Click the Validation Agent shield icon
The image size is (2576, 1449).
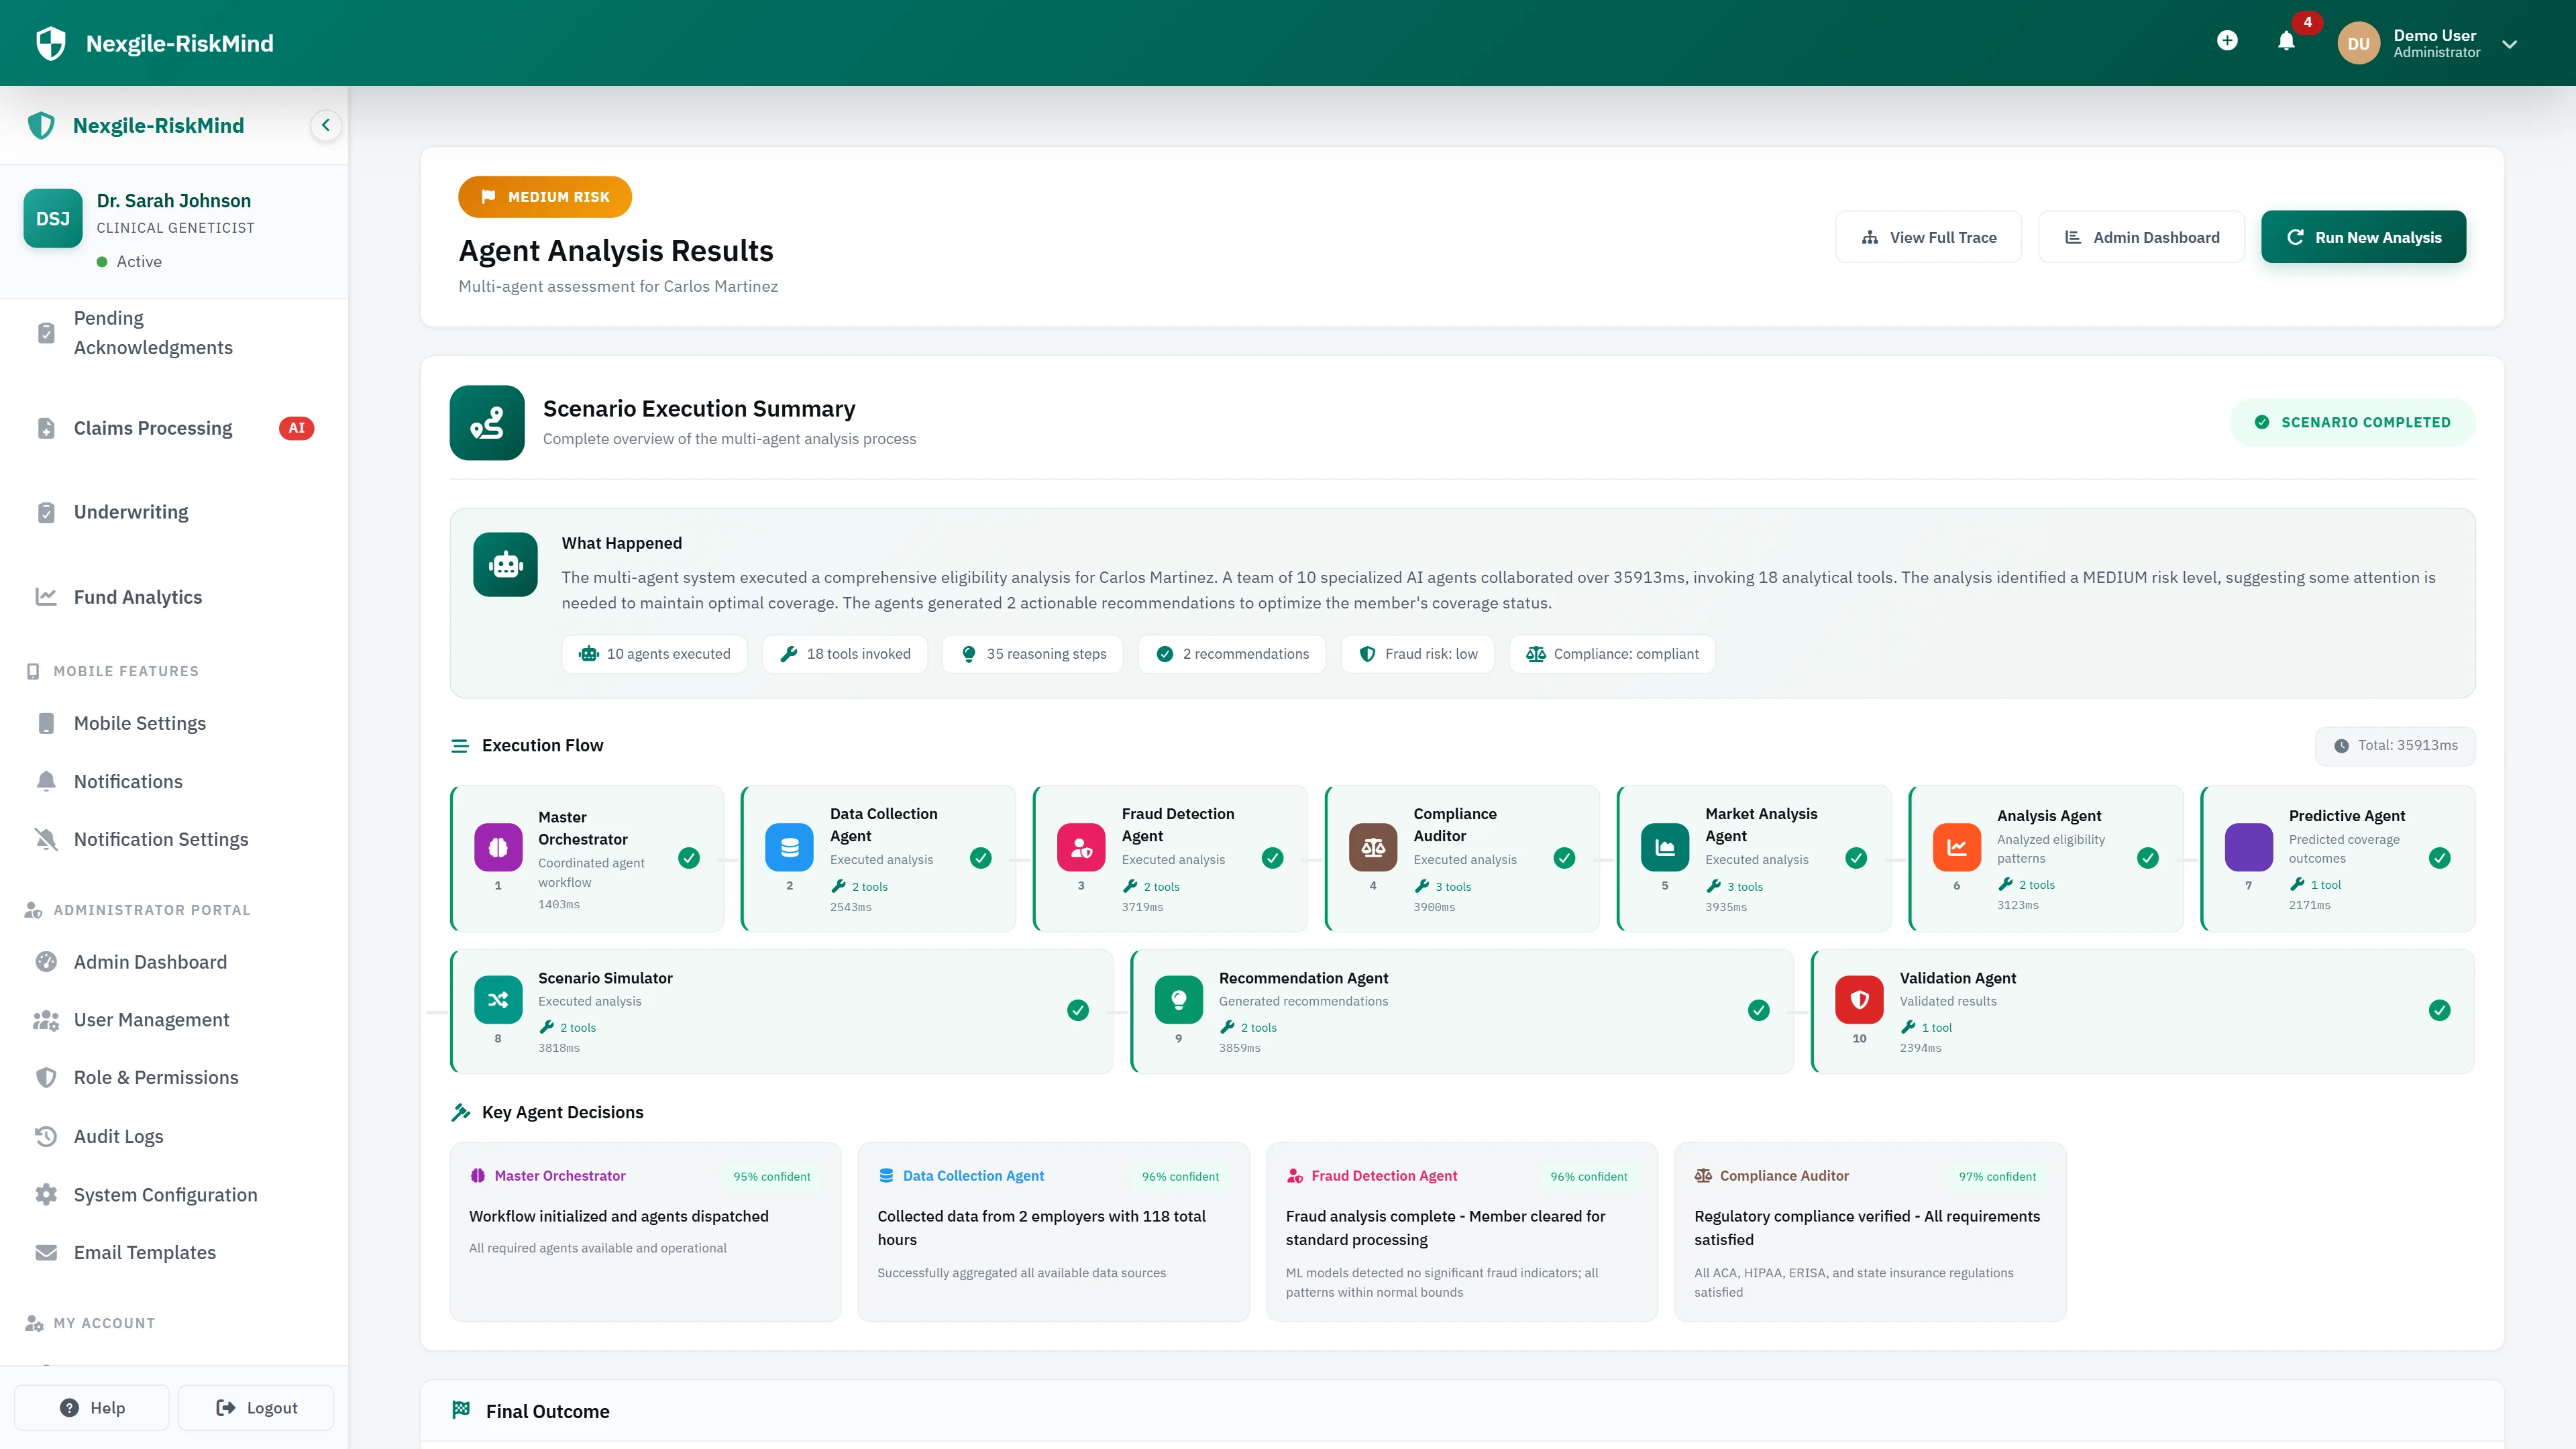(x=1859, y=1000)
